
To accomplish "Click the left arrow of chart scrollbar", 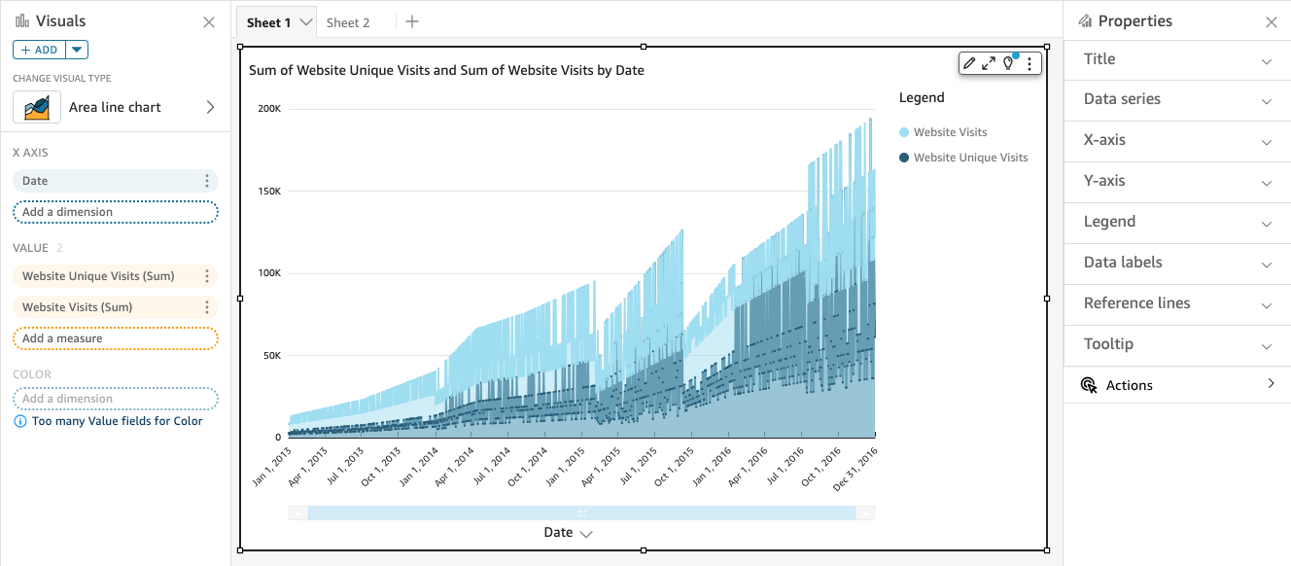I will [297, 513].
